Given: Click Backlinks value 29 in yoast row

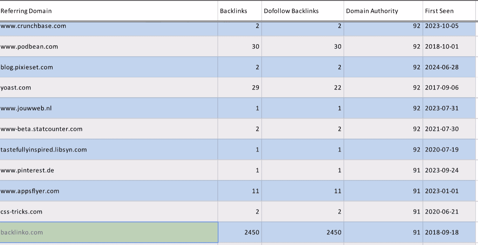Looking at the screenshot, I should 240,88.
